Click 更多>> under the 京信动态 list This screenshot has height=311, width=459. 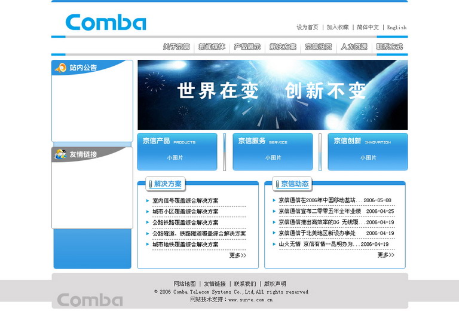pos(386,255)
